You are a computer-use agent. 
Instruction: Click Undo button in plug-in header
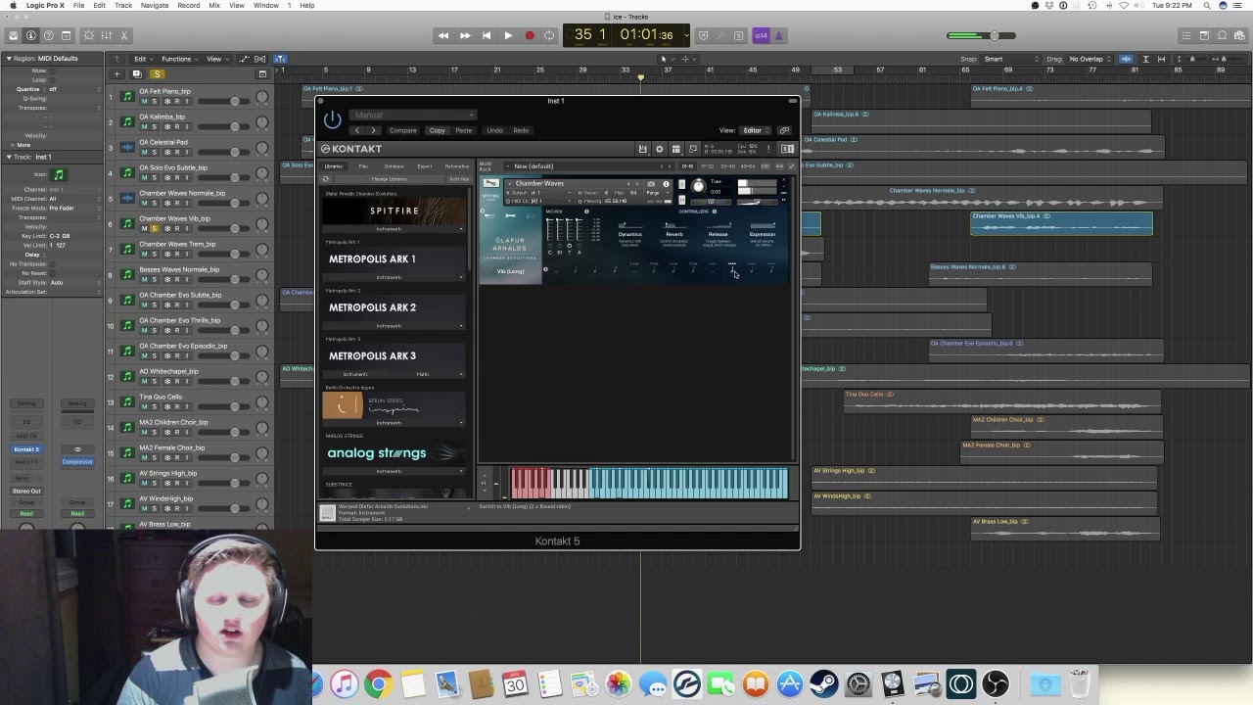(x=494, y=130)
